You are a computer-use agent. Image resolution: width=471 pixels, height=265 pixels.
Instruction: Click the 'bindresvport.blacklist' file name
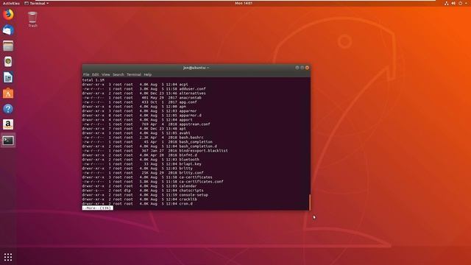203,151
